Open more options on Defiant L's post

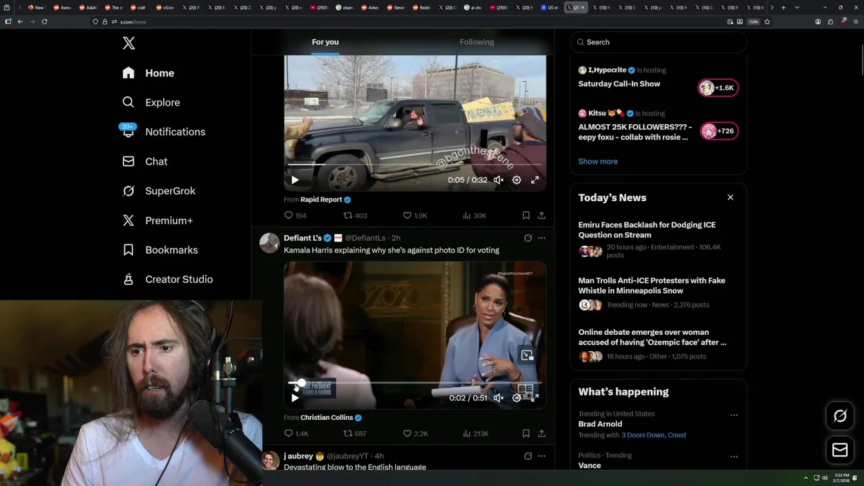pos(541,238)
